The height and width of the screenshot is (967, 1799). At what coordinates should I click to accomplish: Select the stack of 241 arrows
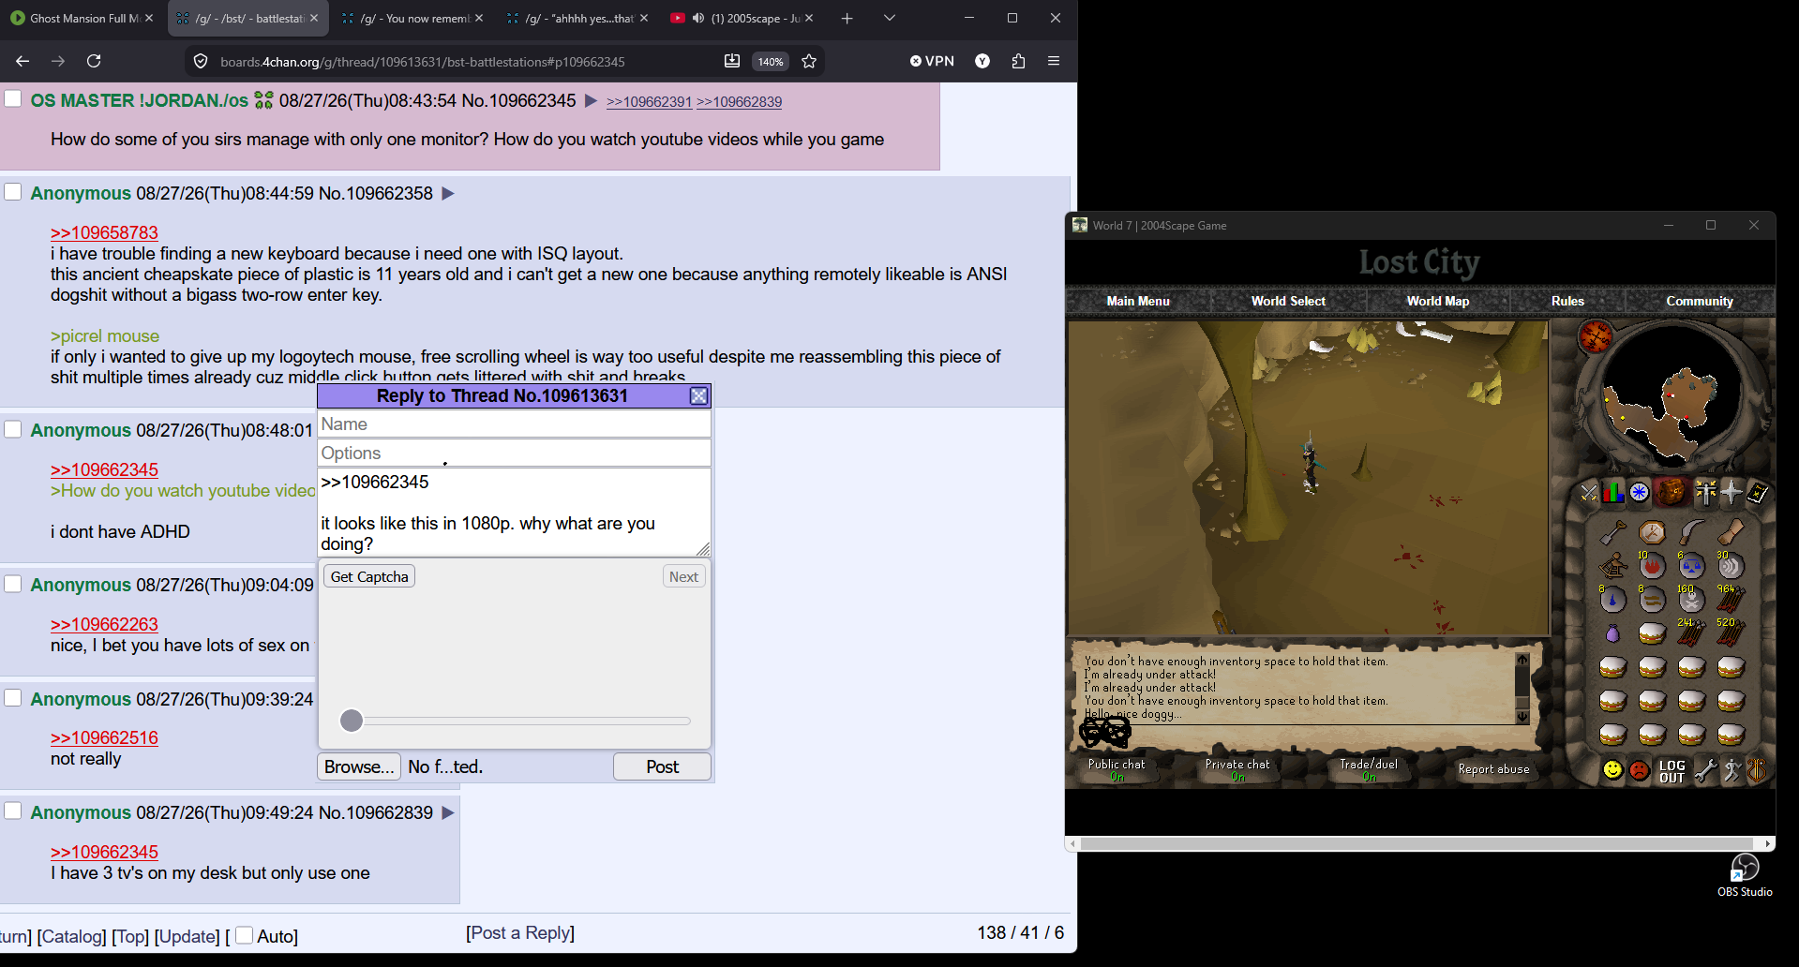click(x=1691, y=632)
